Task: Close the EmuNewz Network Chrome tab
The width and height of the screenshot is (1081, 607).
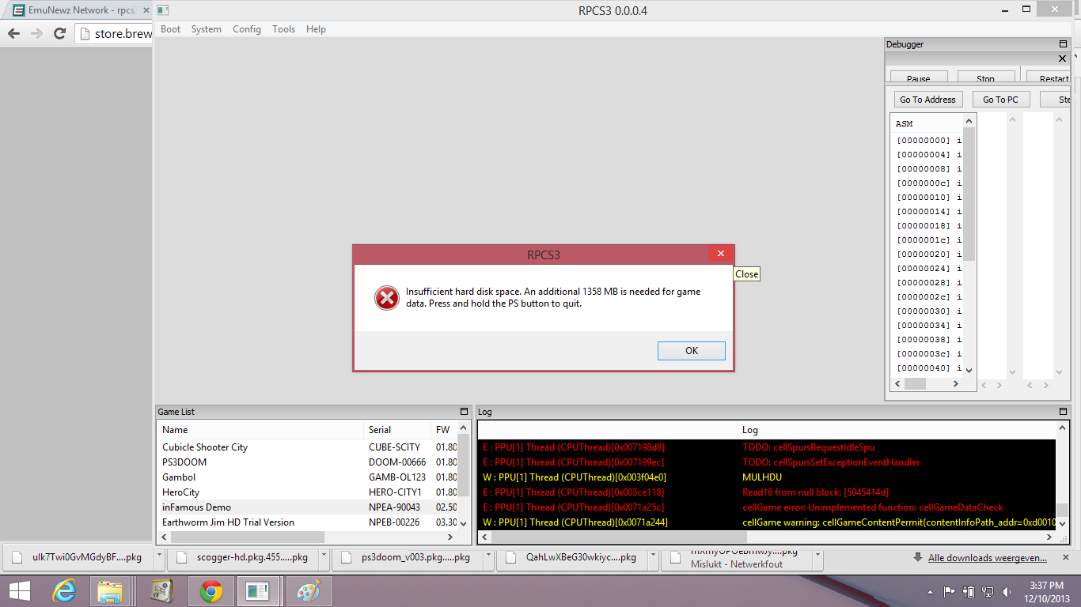Action: click(146, 10)
